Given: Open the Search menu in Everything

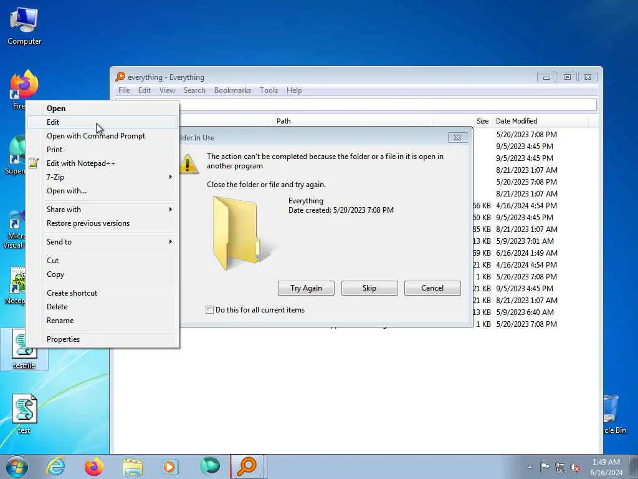Looking at the screenshot, I should (x=194, y=90).
